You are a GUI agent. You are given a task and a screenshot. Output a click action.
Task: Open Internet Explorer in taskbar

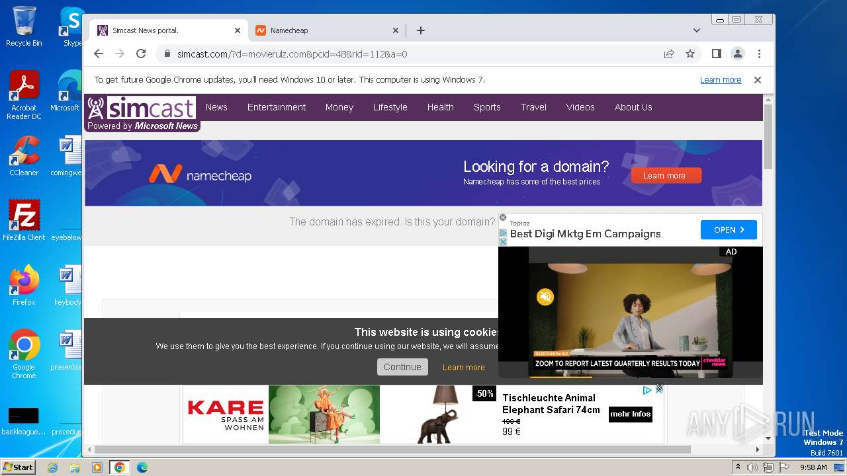coord(52,467)
